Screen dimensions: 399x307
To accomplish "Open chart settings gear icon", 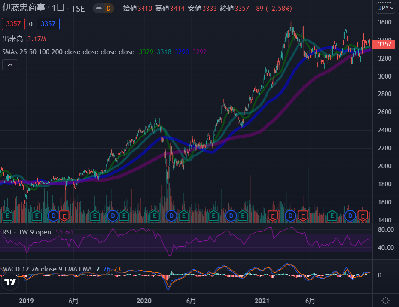I will pos(386,301).
